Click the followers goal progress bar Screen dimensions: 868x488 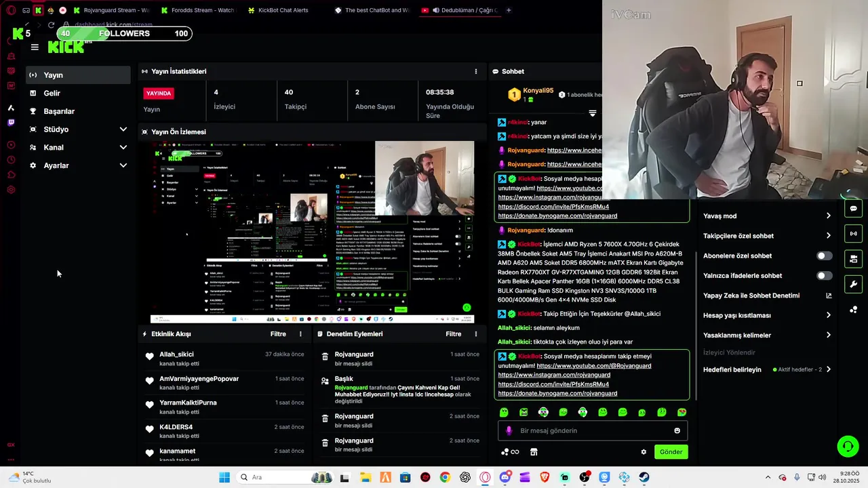pos(124,33)
